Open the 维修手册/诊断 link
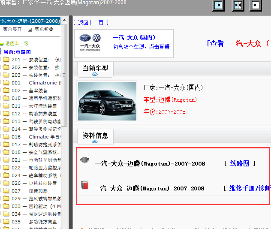 [x=250, y=188]
